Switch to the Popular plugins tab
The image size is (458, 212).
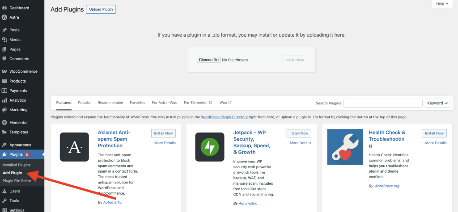tap(85, 103)
